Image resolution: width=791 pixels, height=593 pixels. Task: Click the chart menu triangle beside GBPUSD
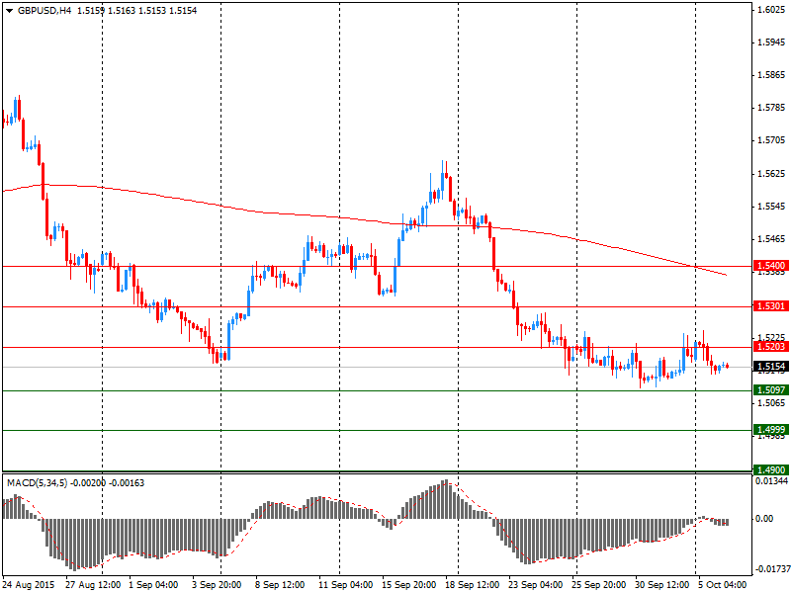(9, 11)
